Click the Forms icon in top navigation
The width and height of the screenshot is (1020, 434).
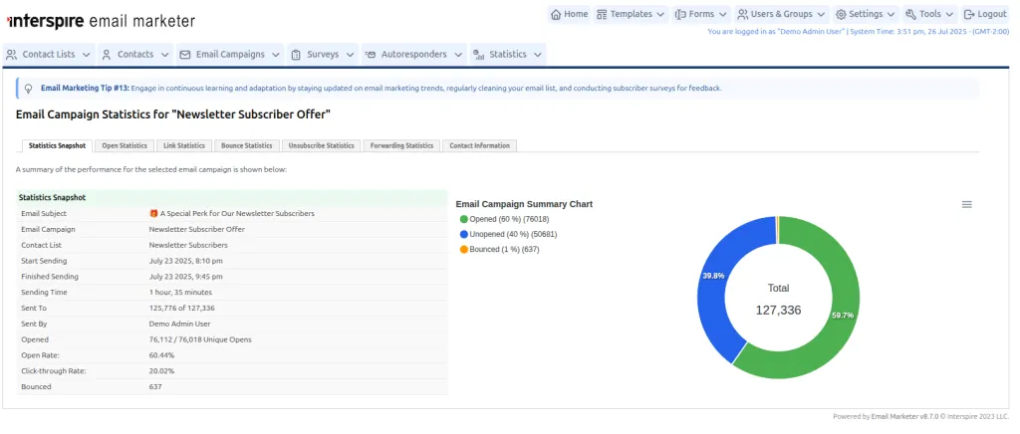pos(680,14)
